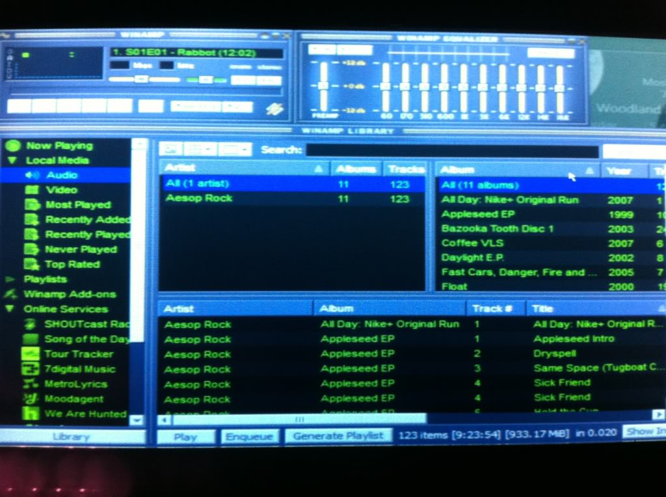Select Audio under Local Media

coord(62,175)
